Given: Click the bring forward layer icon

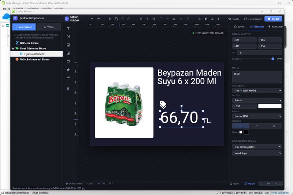Looking at the screenshot, I should [x=200, y=19].
